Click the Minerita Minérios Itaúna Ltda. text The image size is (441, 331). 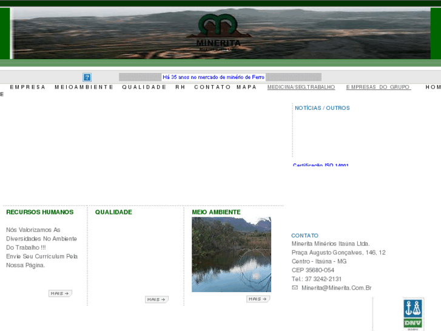tap(331, 244)
